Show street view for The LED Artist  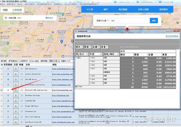tap(16, 79)
